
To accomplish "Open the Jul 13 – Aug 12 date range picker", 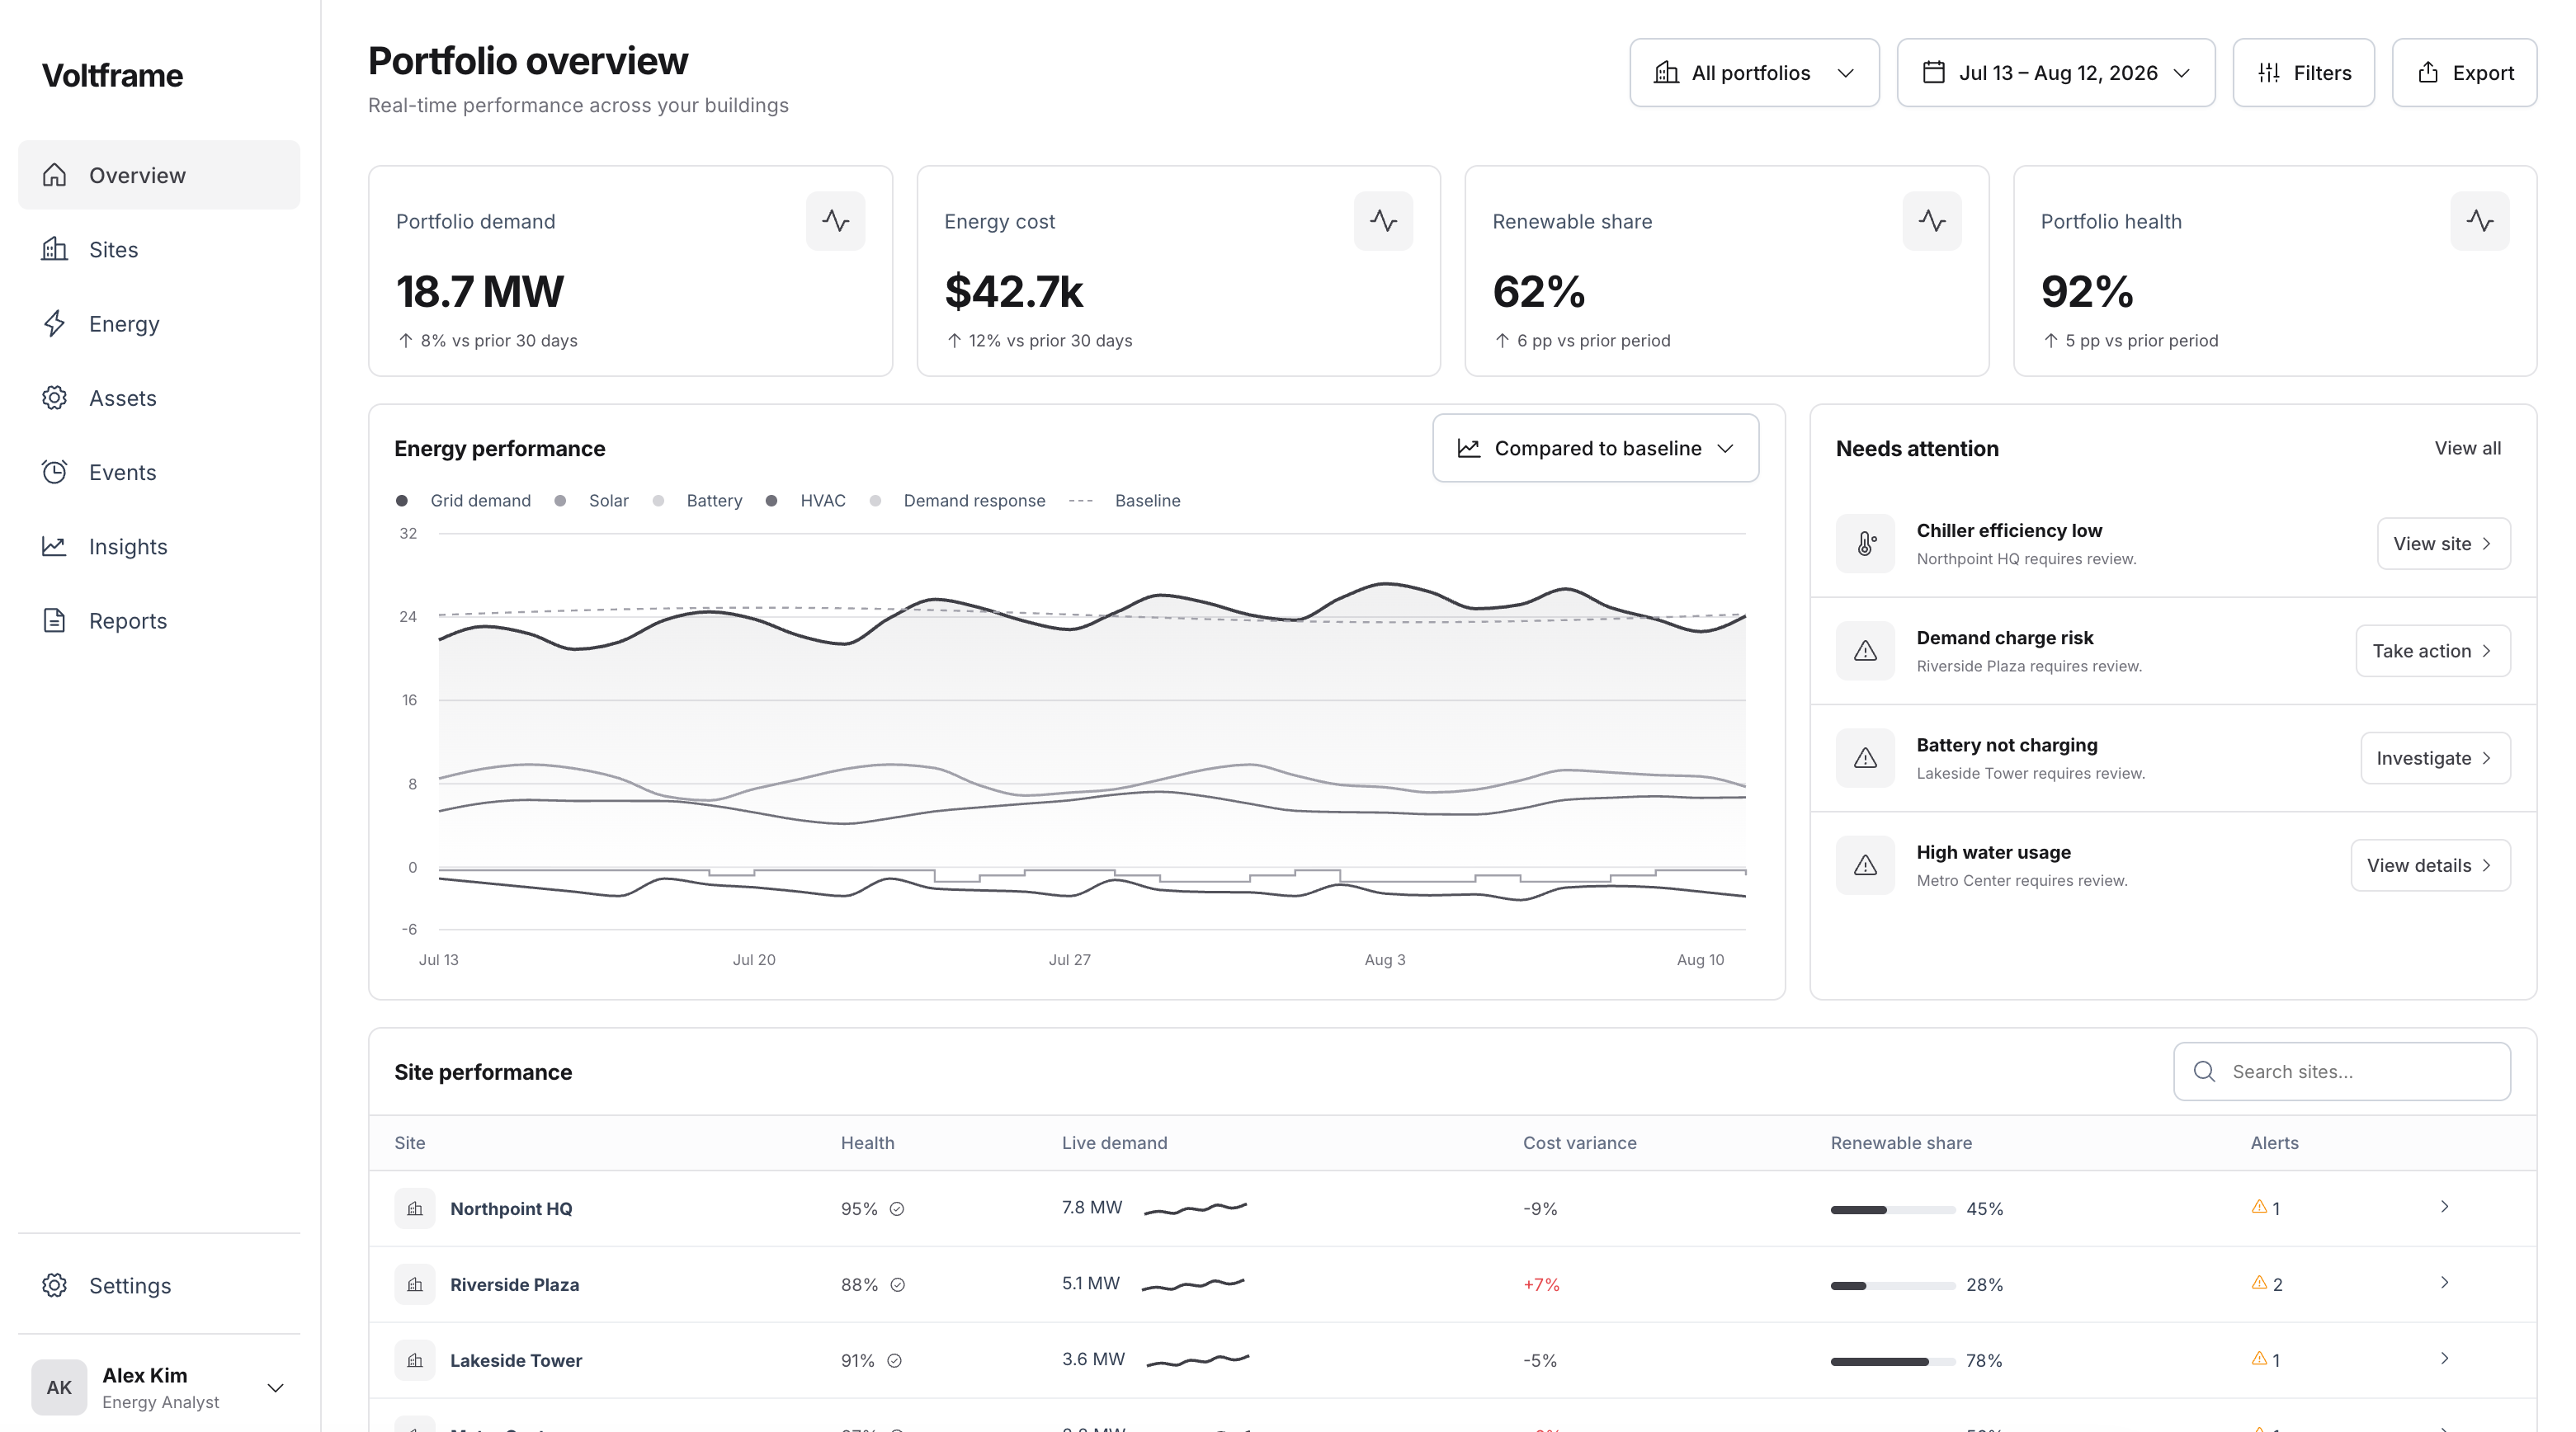I will 2056,73.
